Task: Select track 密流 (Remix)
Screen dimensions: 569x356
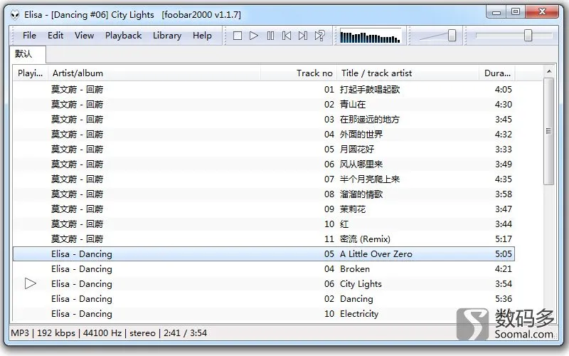Action: [x=365, y=239]
